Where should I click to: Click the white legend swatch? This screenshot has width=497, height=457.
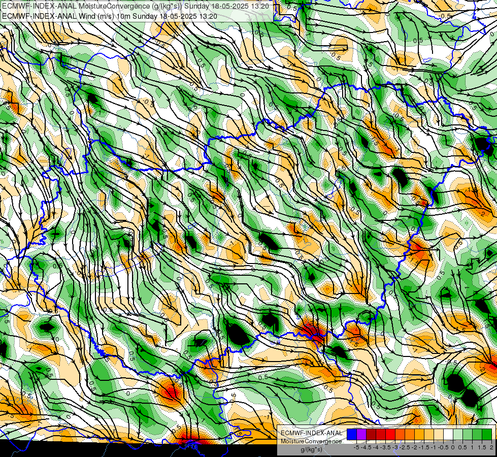coord(448,434)
